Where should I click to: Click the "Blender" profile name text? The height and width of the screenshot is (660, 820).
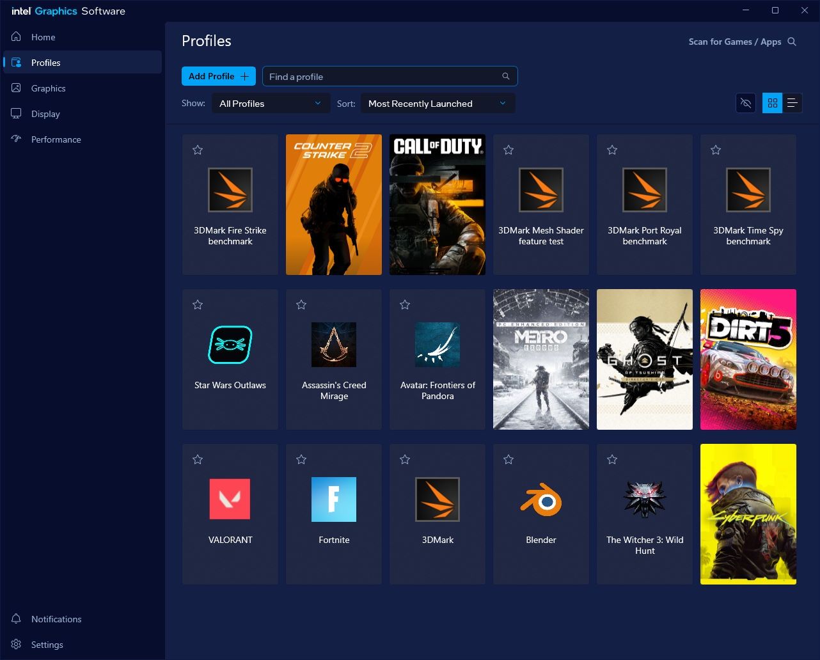541,540
